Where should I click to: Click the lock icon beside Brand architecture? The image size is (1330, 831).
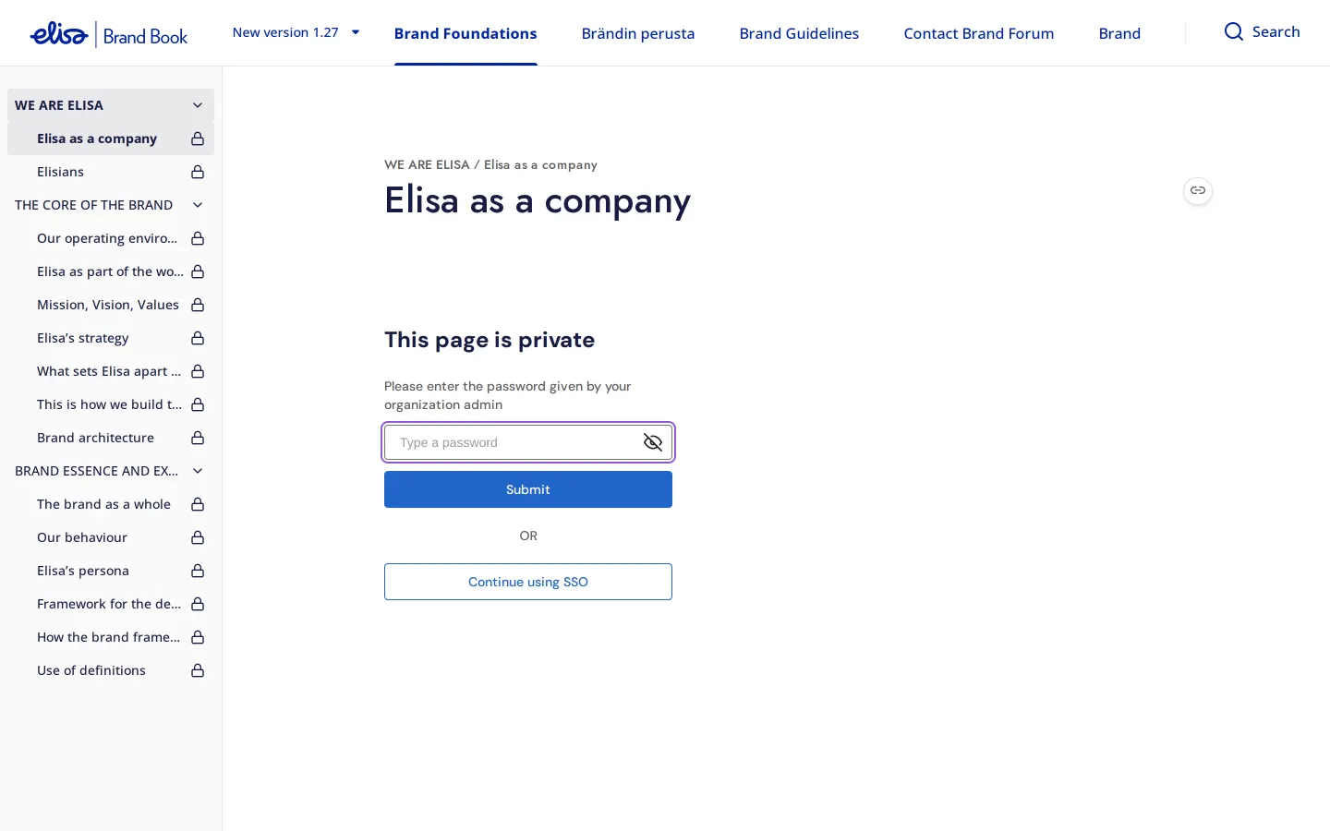198,438
